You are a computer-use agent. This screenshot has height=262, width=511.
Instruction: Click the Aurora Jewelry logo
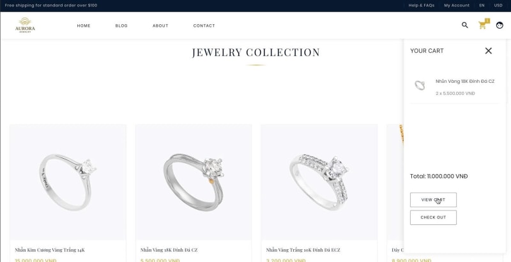coord(25,25)
